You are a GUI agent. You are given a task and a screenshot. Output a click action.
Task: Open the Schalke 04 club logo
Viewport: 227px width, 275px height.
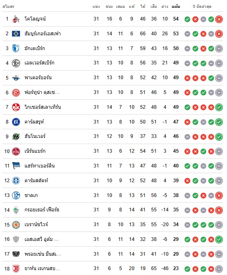pyautogui.click(x=16, y=195)
